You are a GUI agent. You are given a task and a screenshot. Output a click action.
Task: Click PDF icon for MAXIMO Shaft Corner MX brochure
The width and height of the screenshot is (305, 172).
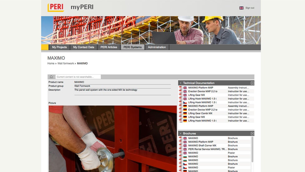(x=180, y=146)
